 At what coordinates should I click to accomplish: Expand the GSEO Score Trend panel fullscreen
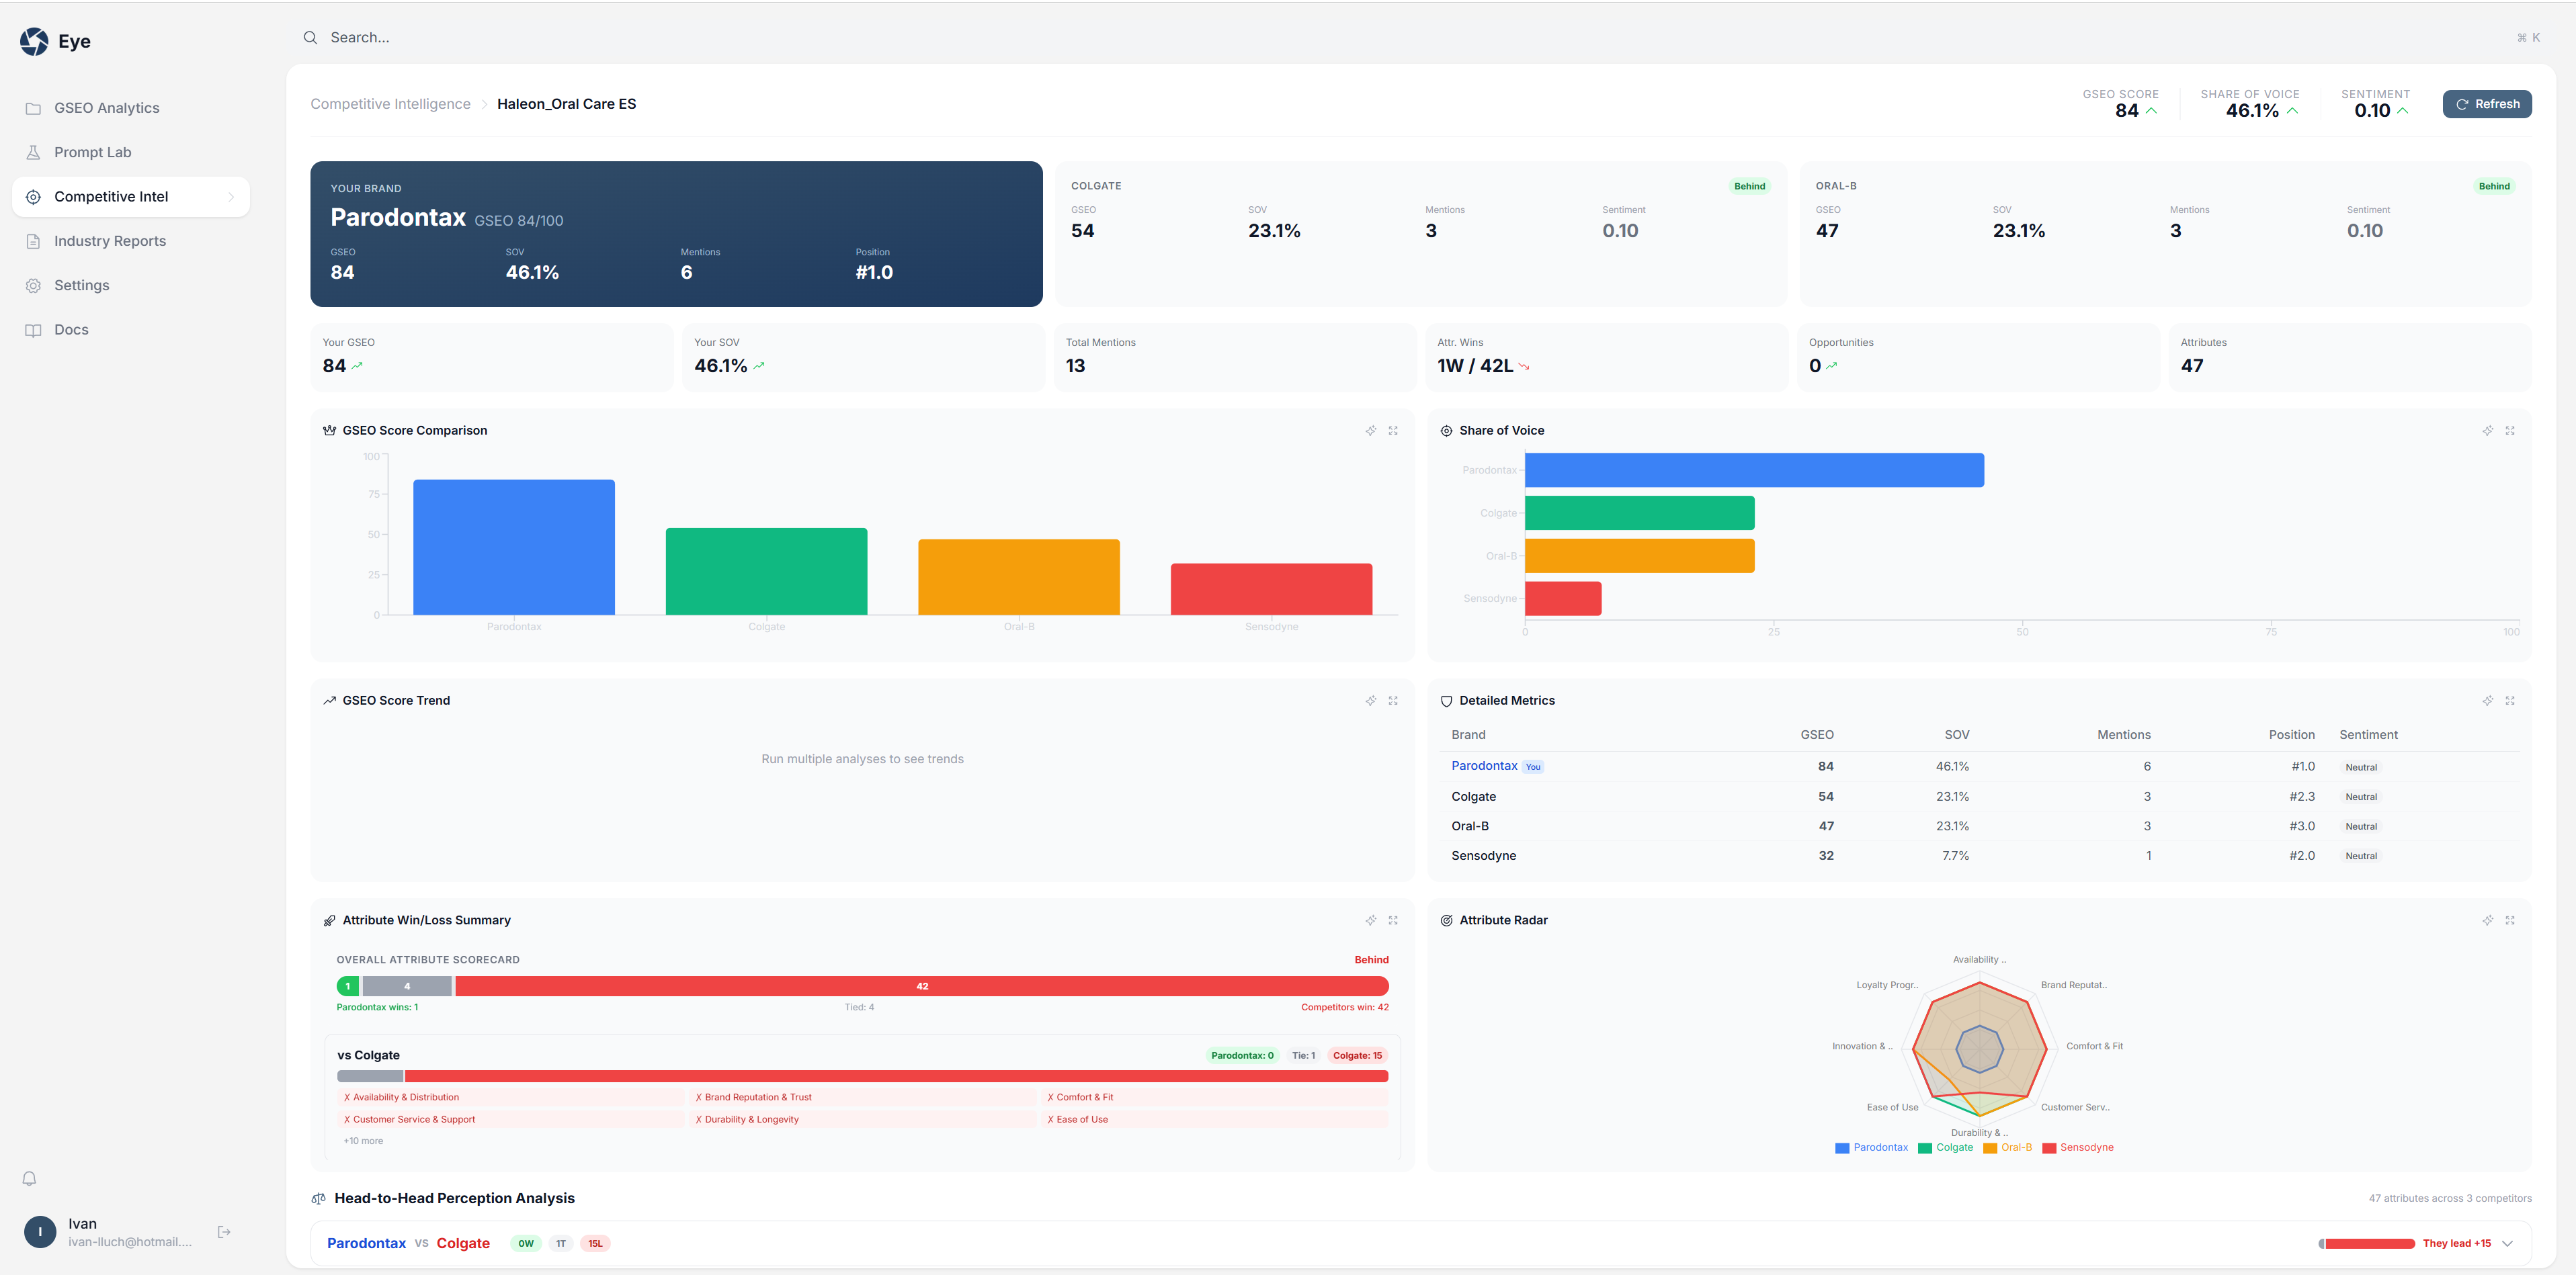(x=1393, y=701)
